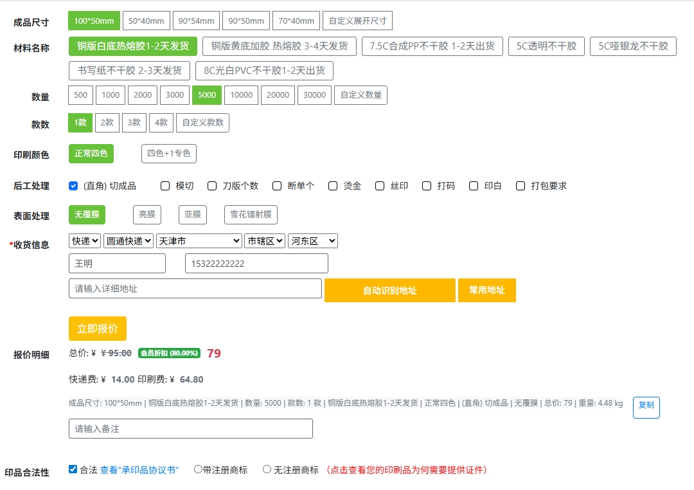
Task: Open the 圆通快递 courier dropdown
Action: point(129,241)
